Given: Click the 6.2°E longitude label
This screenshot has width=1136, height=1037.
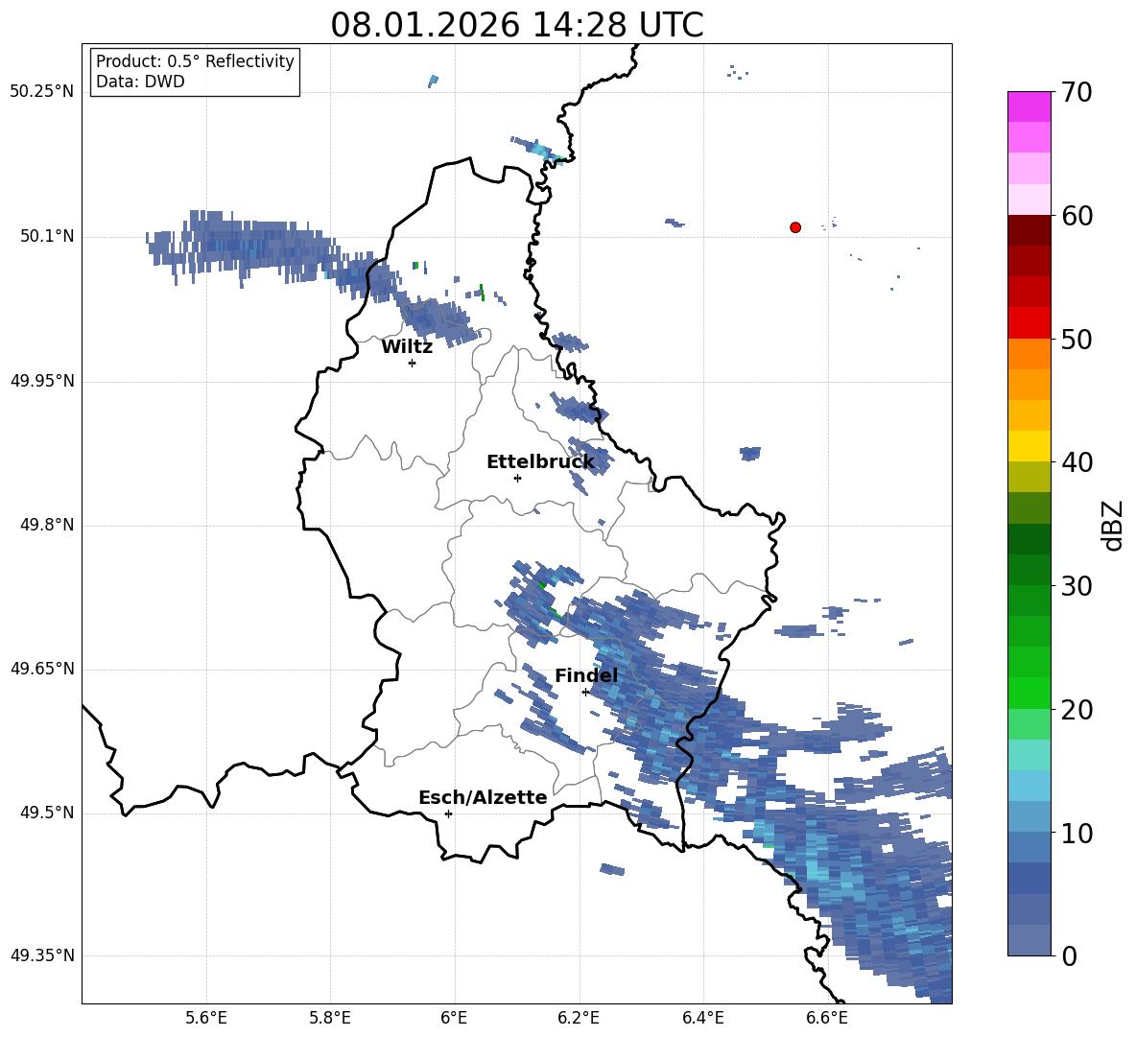Looking at the screenshot, I should (579, 1018).
